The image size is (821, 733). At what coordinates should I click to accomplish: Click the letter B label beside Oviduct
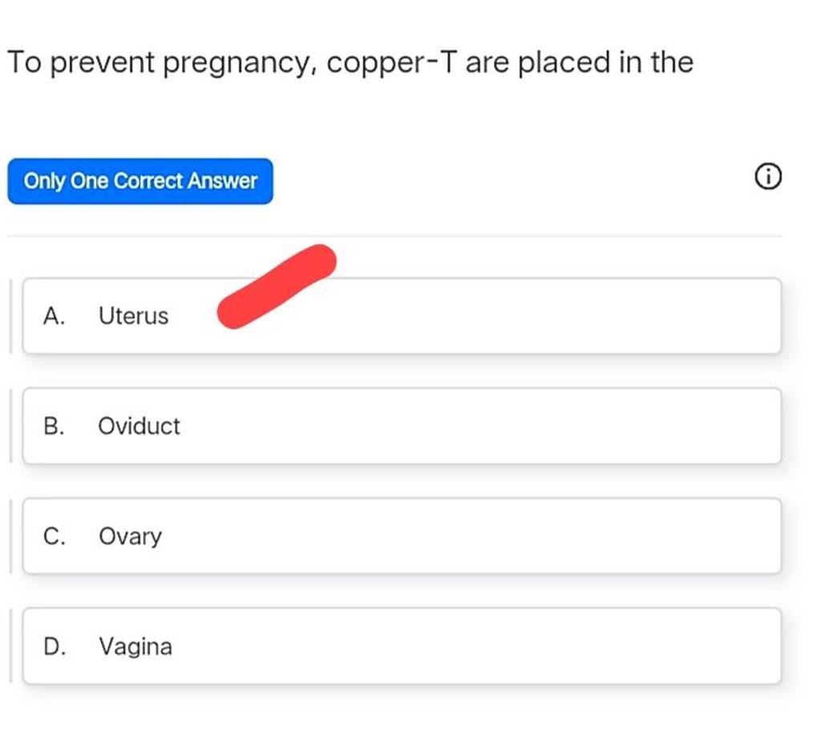click(54, 426)
